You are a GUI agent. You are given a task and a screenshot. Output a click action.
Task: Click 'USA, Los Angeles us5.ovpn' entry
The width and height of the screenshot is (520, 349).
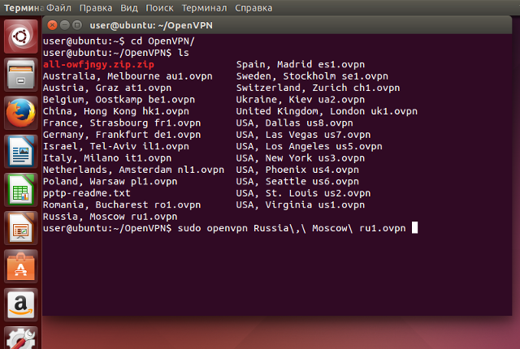(x=309, y=146)
